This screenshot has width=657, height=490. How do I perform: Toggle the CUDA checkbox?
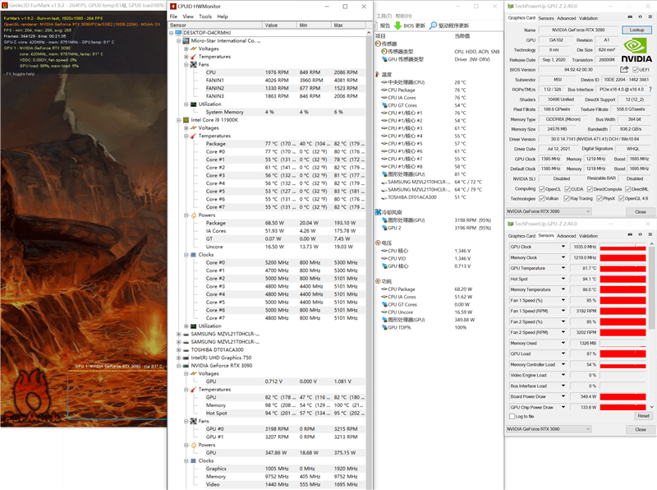567,189
